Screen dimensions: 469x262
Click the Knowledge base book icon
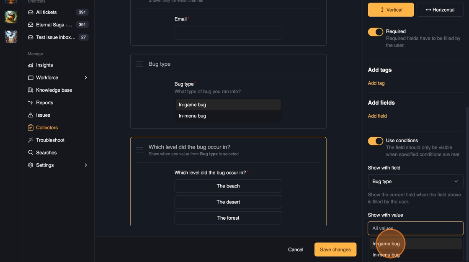click(31, 90)
